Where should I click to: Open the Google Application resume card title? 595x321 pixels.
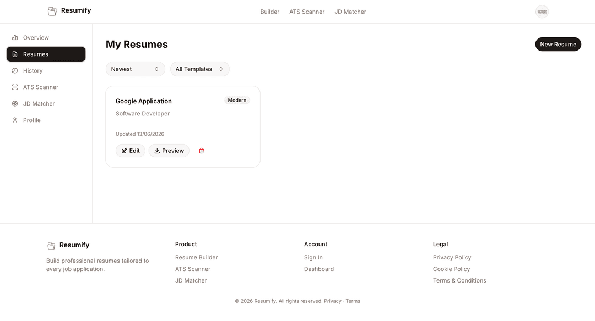tap(144, 101)
